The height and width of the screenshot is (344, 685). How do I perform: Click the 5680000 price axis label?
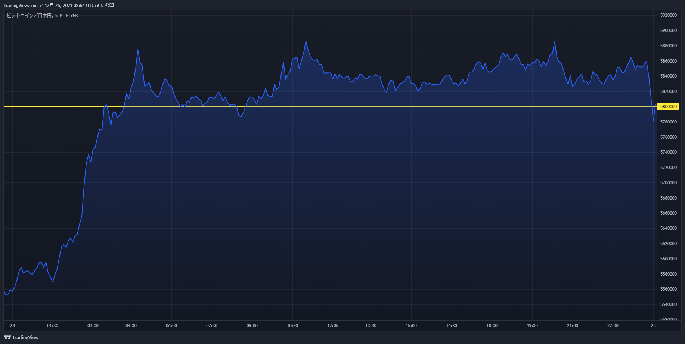click(x=668, y=198)
